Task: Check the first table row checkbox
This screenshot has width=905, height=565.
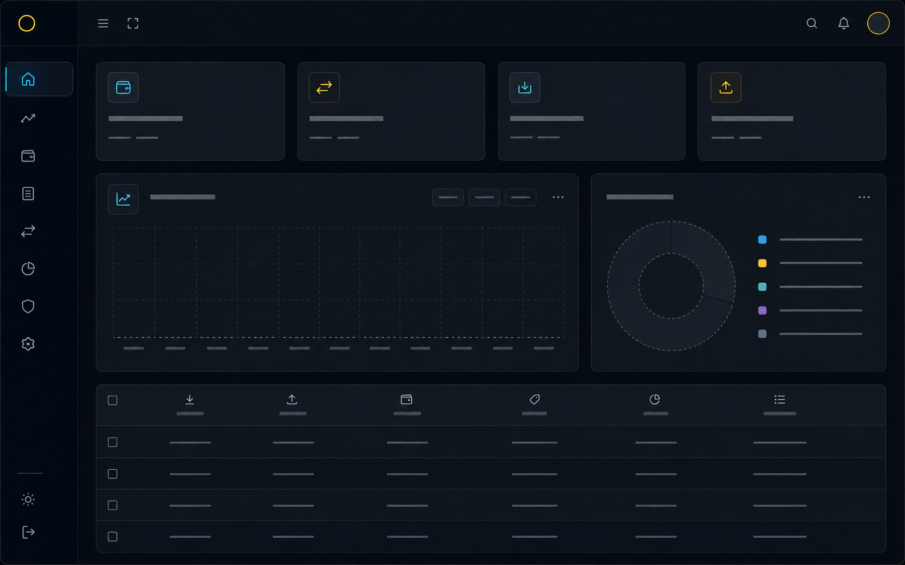Action: (x=112, y=442)
